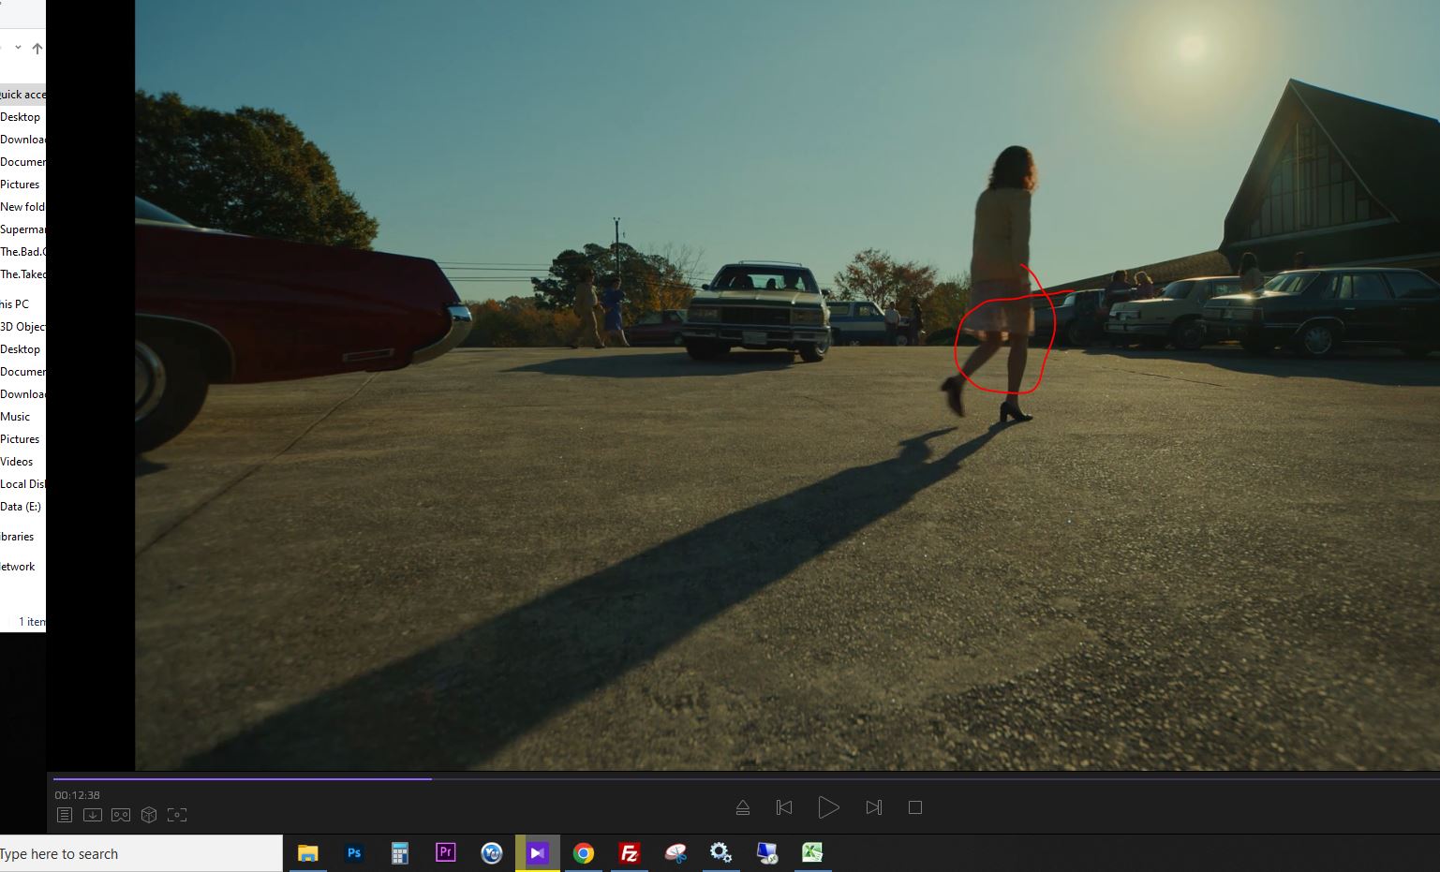The height and width of the screenshot is (872, 1440).
Task: Click the Eject / open file icon
Action: [x=742, y=807]
